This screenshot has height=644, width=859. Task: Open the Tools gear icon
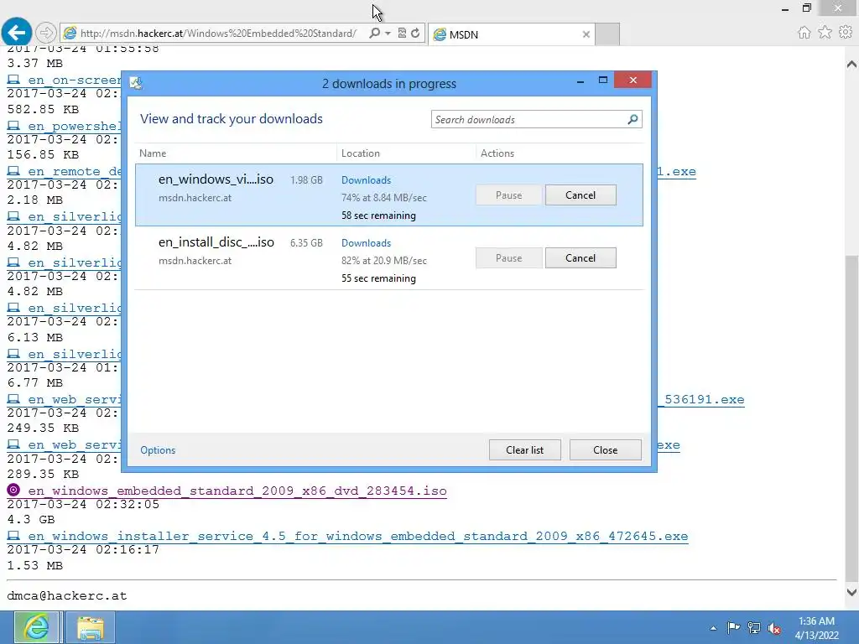pyautogui.click(x=846, y=33)
